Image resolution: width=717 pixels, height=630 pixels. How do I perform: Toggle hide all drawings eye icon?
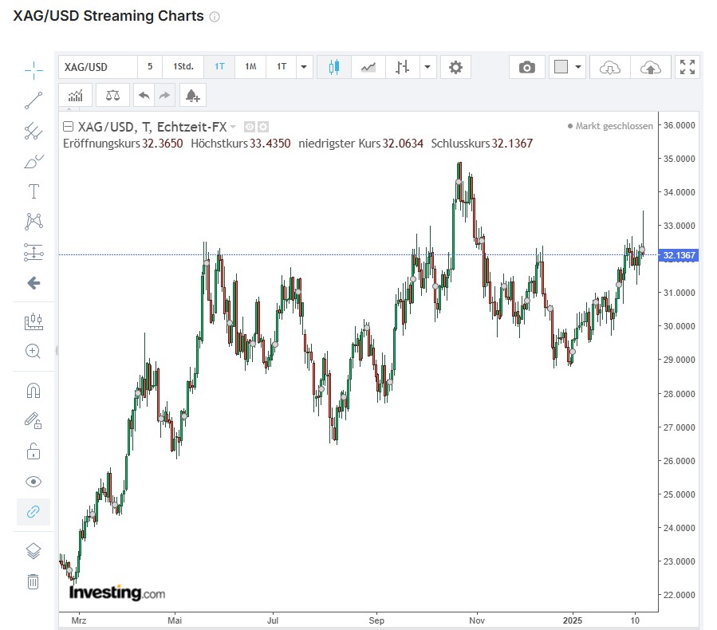coord(33,482)
